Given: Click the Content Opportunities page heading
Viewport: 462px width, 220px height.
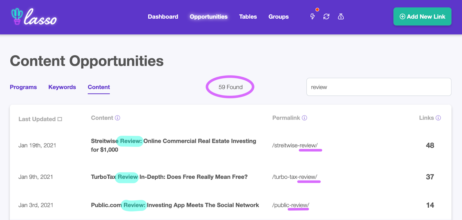Looking at the screenshot, I should [x=87, y=61].
